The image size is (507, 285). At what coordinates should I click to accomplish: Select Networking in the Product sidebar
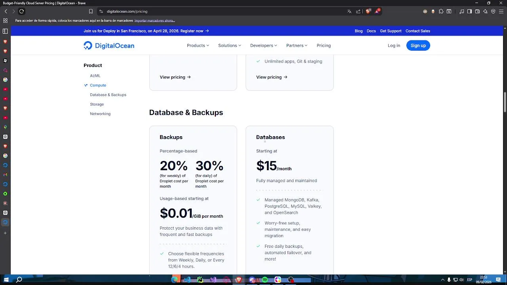point(100,114)
